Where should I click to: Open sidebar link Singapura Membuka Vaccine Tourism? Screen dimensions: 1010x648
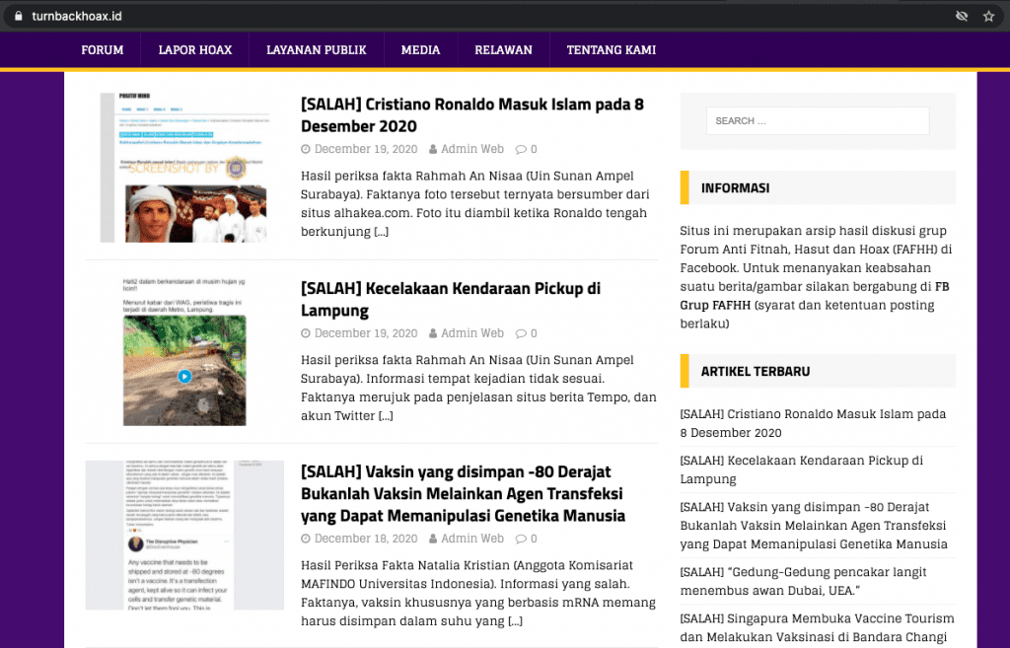[817, 628]
